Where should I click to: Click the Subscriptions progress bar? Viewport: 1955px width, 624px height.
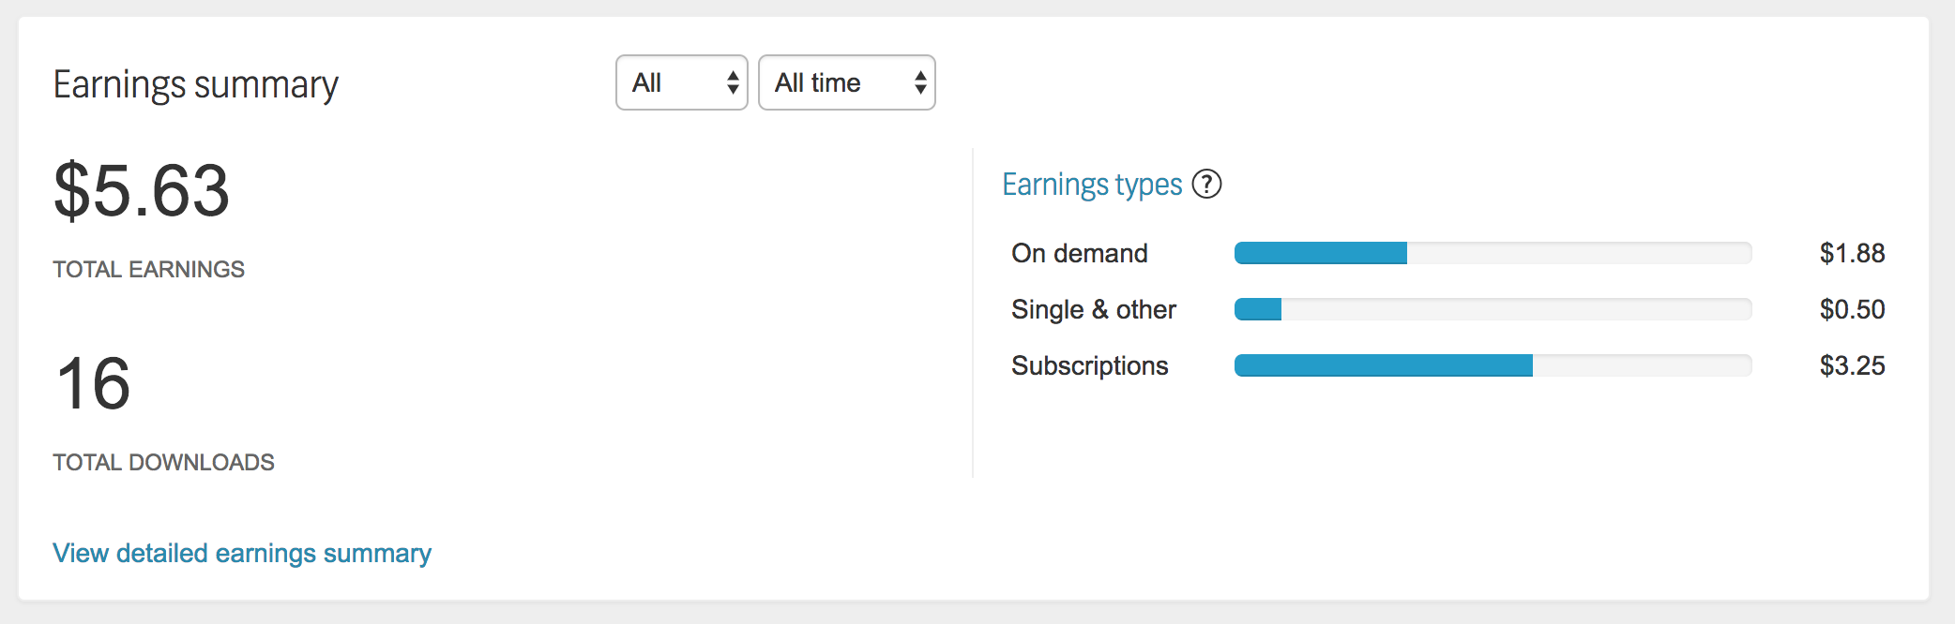1493,365
